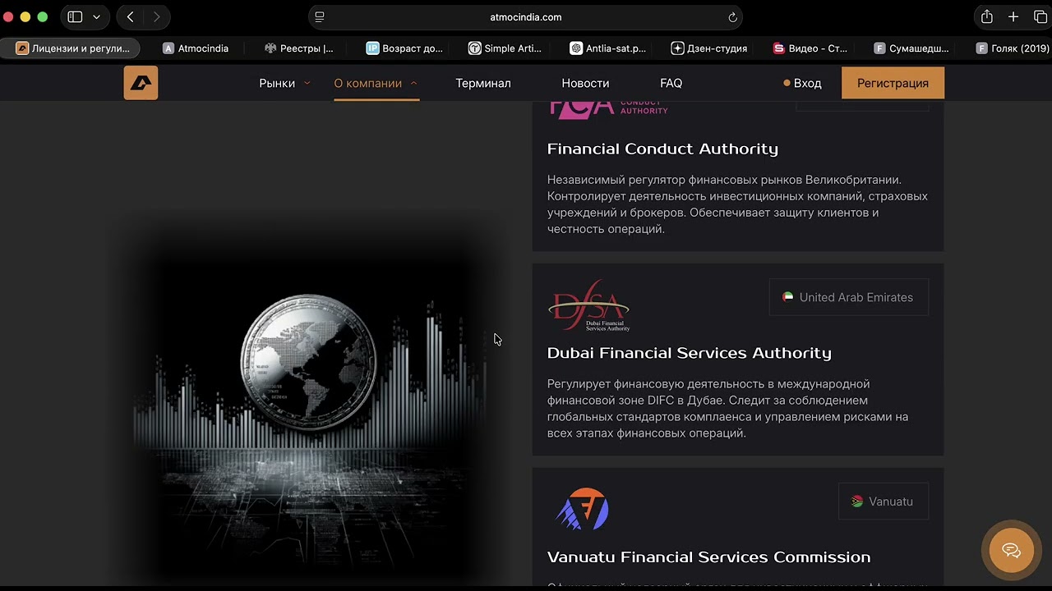Click the Vanuatu flag icon

coord(857,502)
